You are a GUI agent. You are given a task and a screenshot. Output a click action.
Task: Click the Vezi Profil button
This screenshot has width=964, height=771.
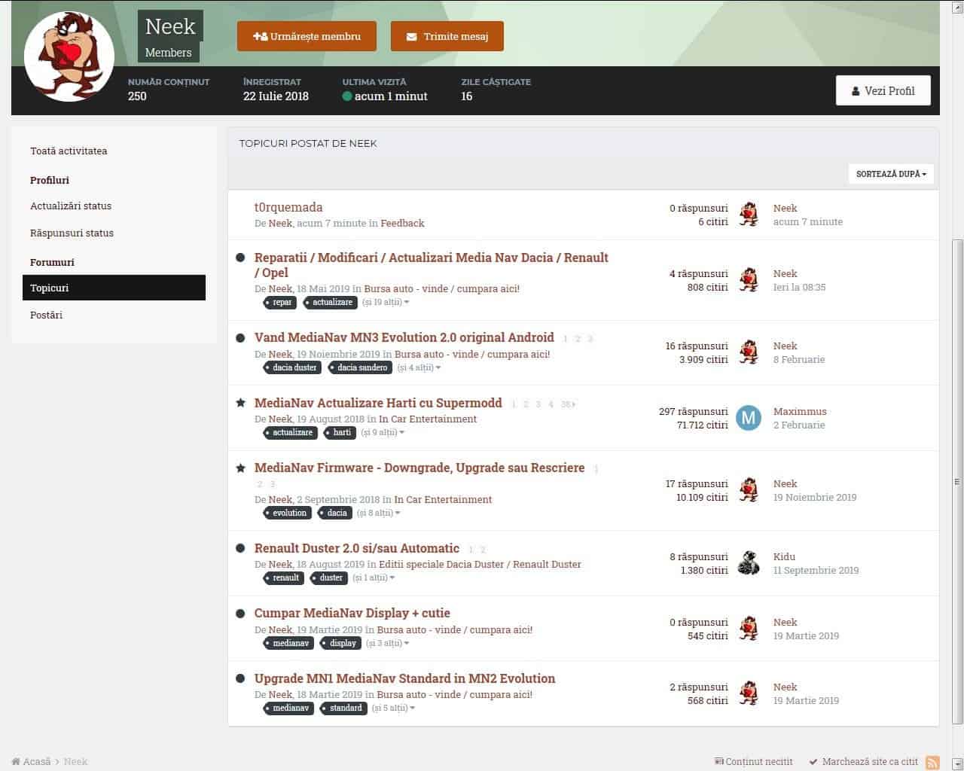pyautogui.click(x=883, y=90)
